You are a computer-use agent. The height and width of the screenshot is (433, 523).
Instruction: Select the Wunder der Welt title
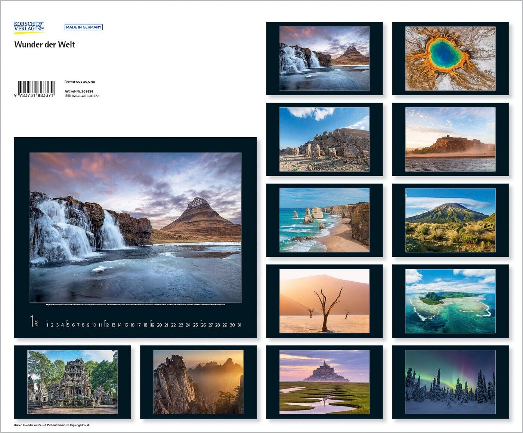(x=44, y=44)
